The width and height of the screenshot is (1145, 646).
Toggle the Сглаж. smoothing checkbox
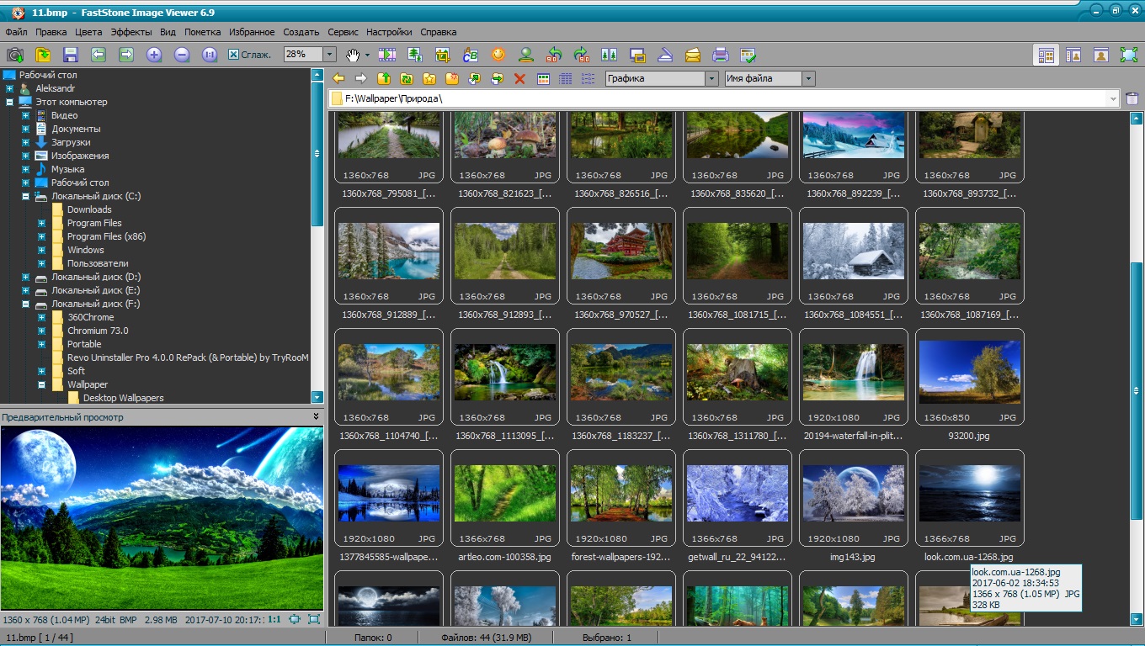coord(234,55)
